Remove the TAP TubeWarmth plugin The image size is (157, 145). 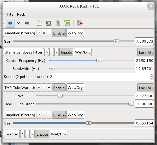(x=44, y=88)
